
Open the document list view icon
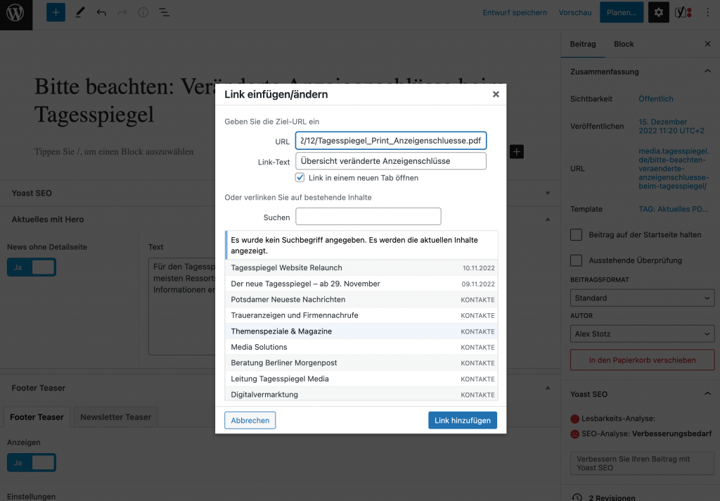[164, 13]
